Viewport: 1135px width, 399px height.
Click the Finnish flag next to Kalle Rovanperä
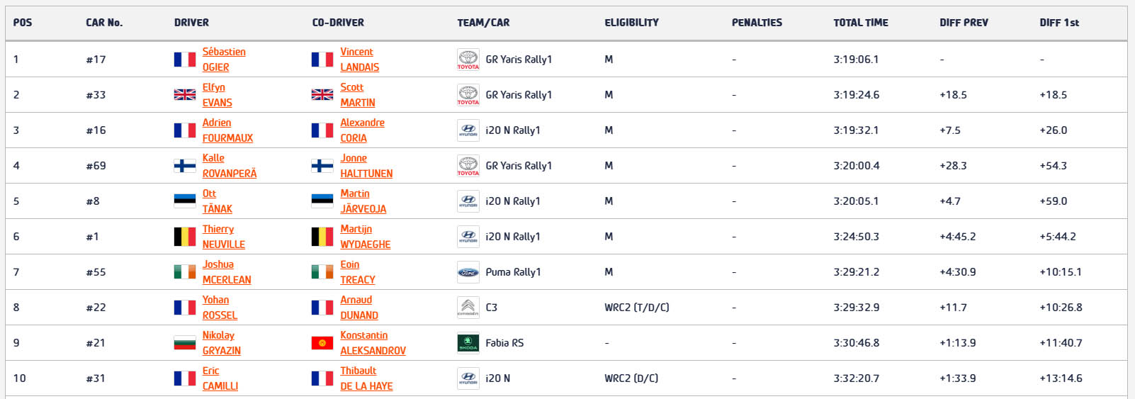tap(185, 166)
